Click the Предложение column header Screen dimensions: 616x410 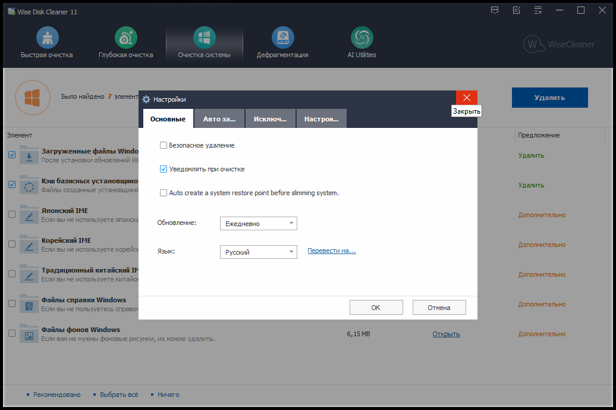(x=539, y=135)
